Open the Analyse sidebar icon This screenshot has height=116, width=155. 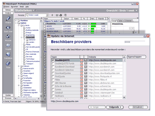click(x=8, y=19)
